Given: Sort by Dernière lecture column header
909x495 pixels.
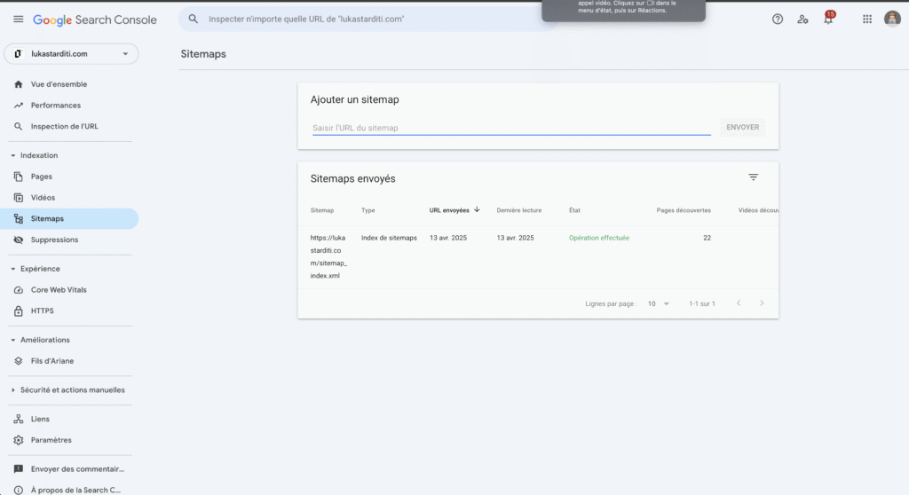Looking at the screenshot, I should click(518, 210).
